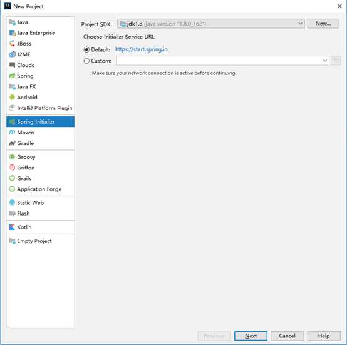Click the Groovy icon
This screenshot has height=345, width=347.
point(12,157)
